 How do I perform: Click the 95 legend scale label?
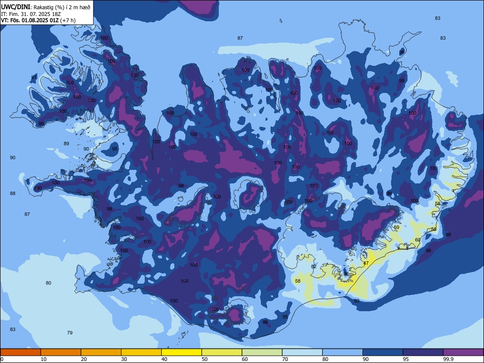coord(406,359)
